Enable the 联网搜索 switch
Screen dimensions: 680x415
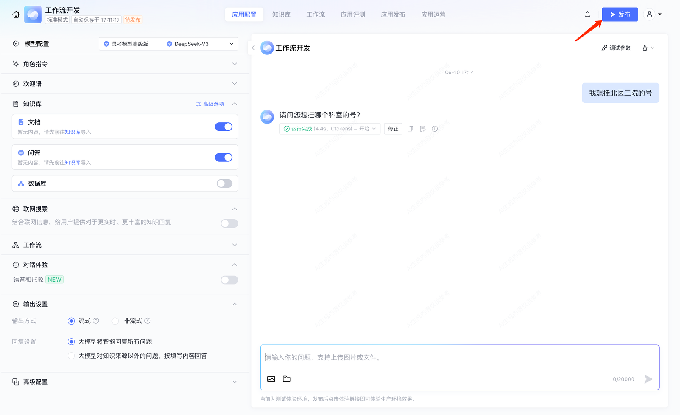click(229, 223)
